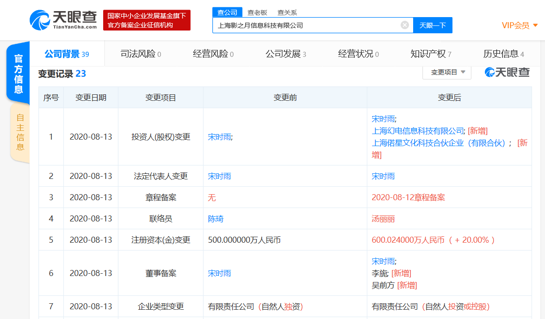Select the 查关系 search tab
Viewport: 545px width, 319px height.
287,13
